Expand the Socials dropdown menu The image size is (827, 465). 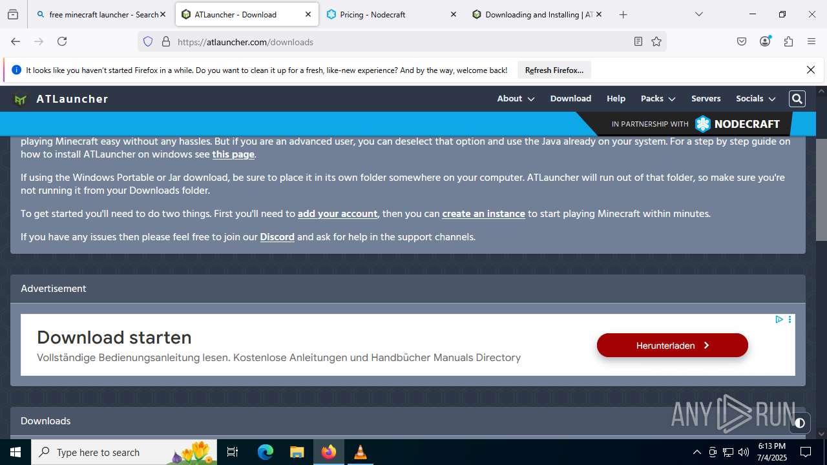[755, 99]
